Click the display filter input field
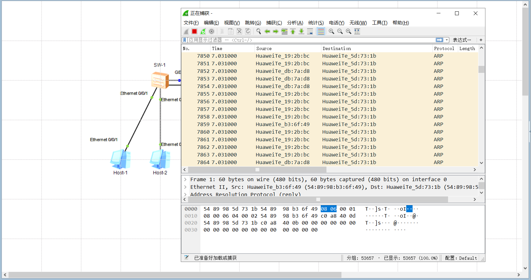This screenshot has height=280, width=531. click(x=312, y=40)
